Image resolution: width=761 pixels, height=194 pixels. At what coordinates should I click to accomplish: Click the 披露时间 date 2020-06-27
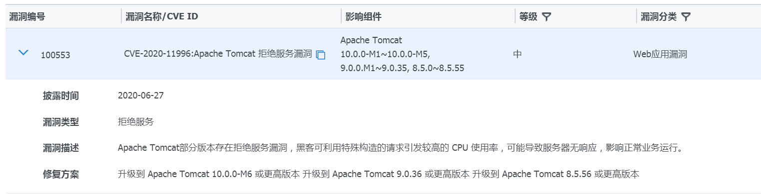point(141,96)
